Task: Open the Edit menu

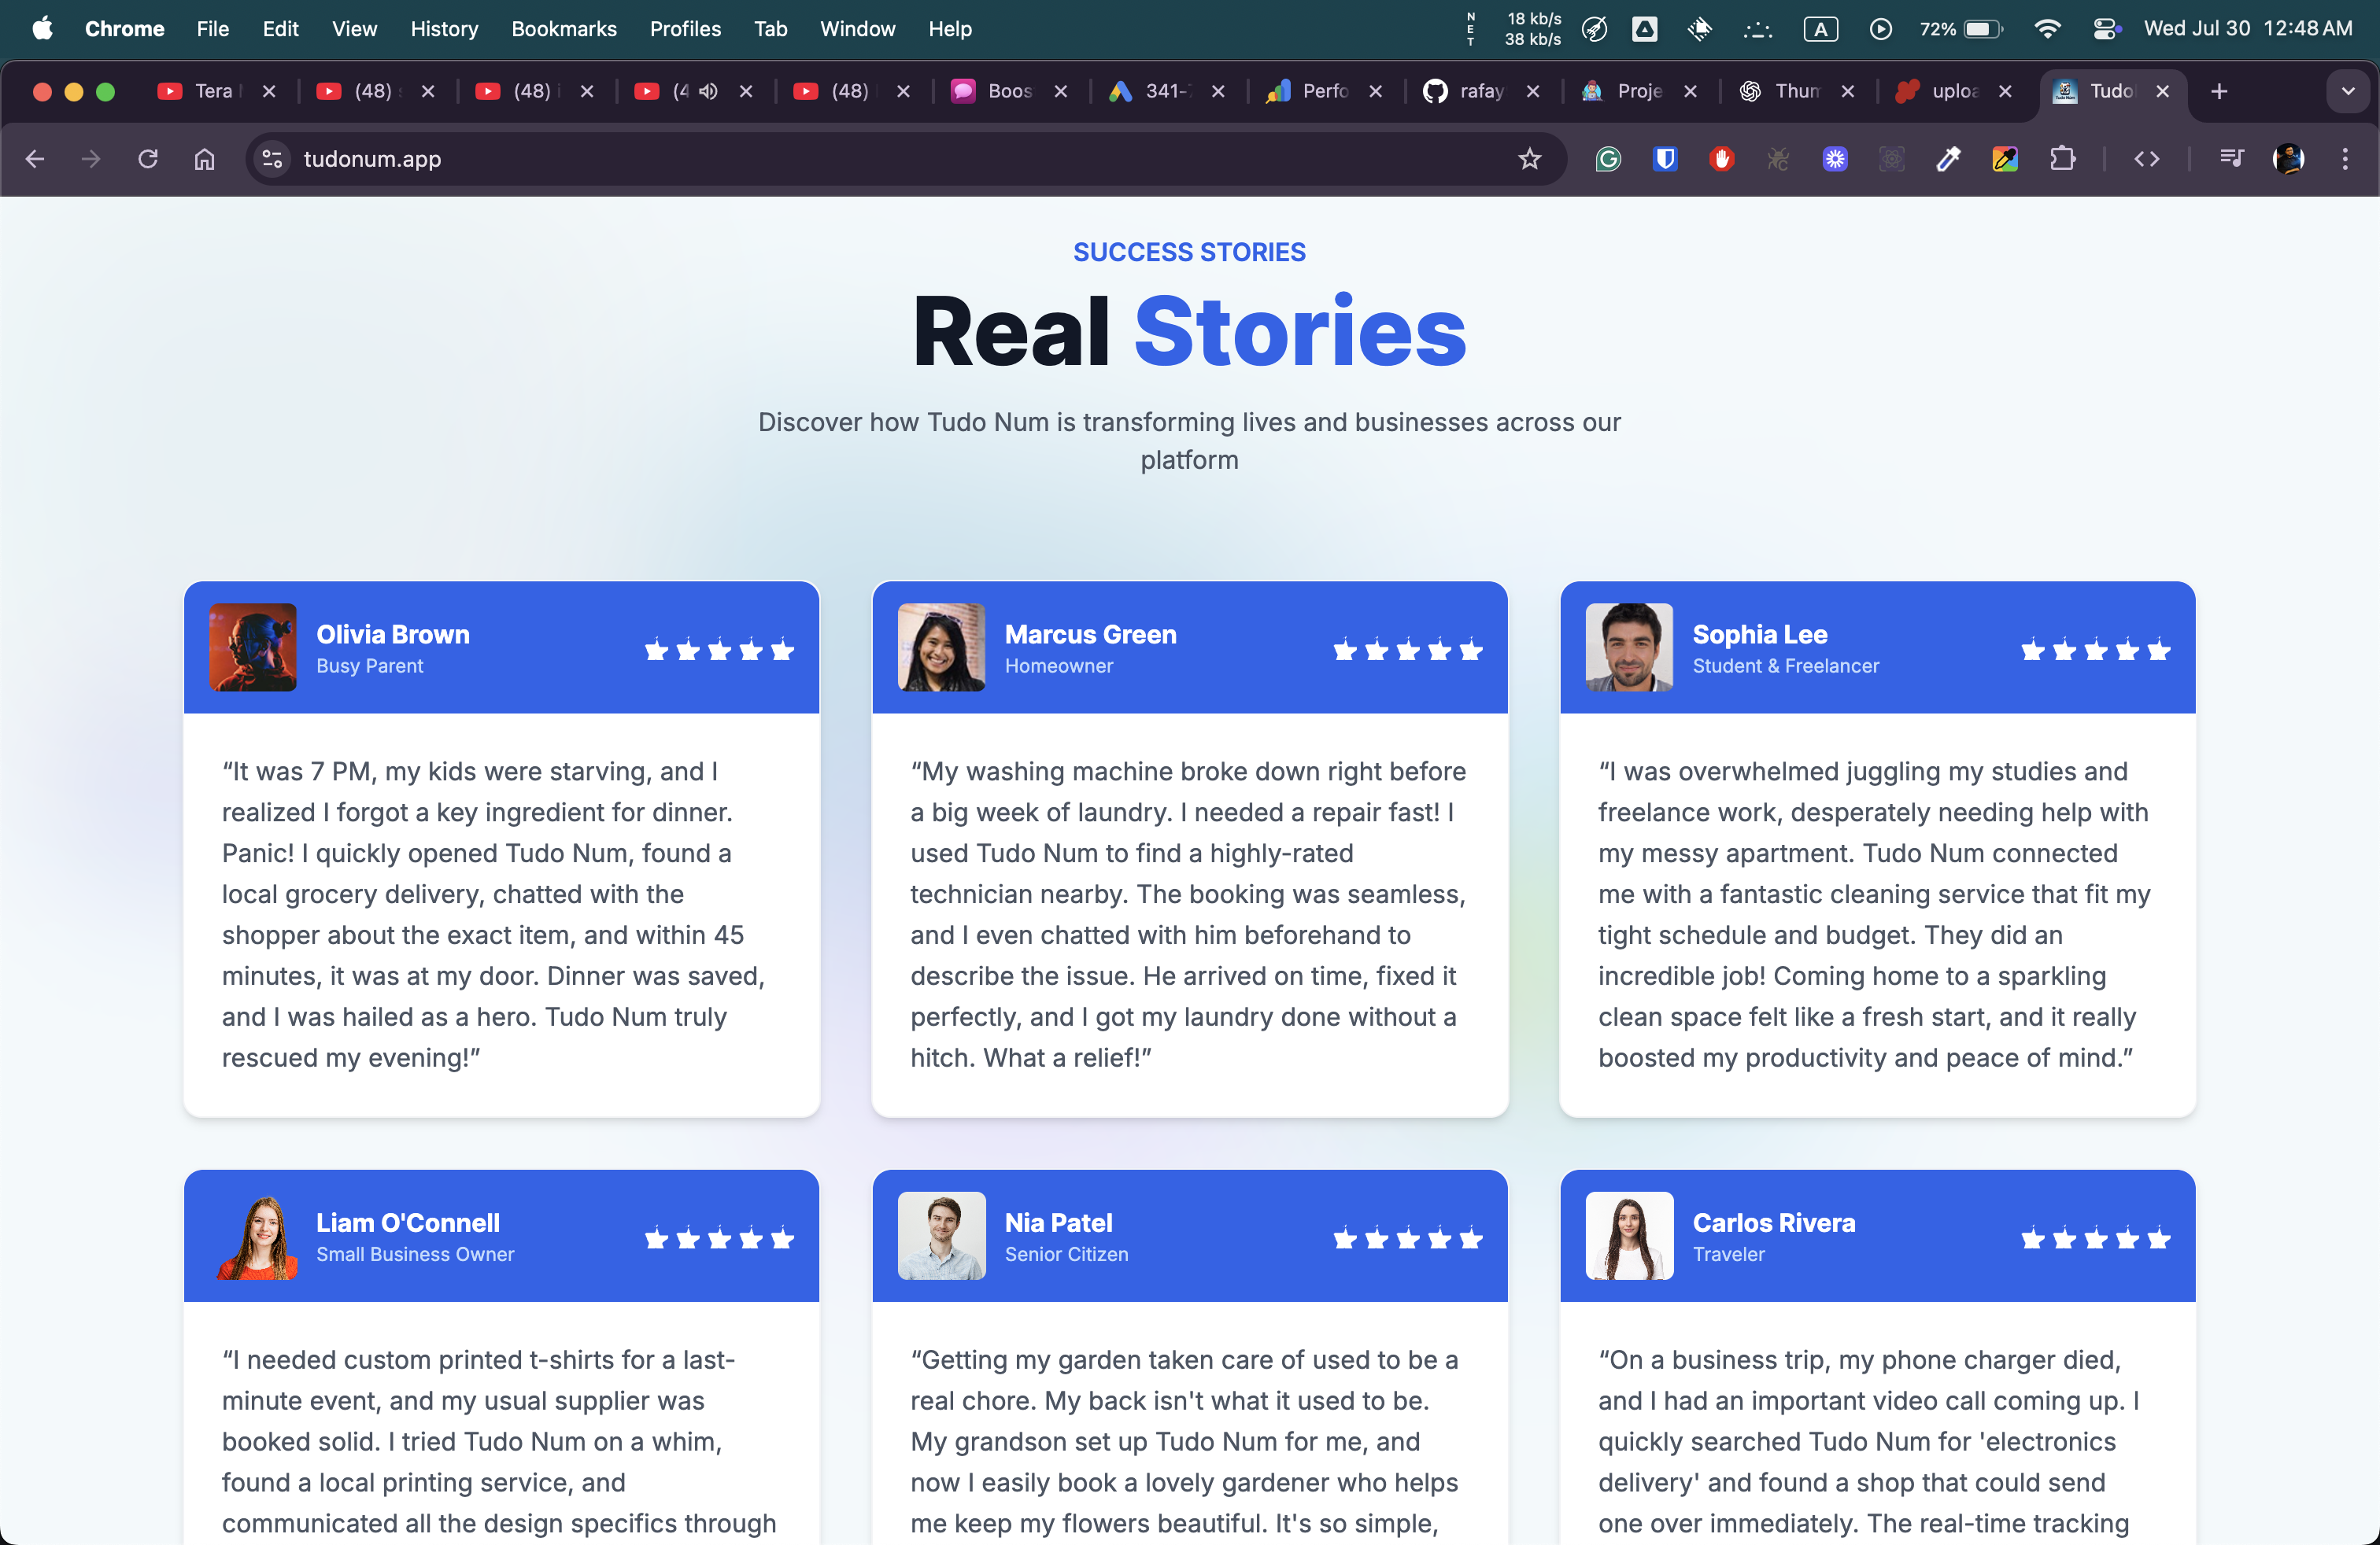Action: 280,29
